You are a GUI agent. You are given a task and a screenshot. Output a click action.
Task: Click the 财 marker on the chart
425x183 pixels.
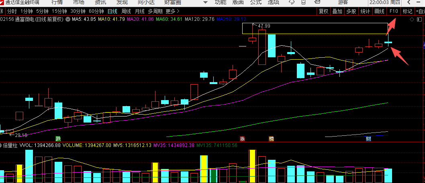(368, 139)
